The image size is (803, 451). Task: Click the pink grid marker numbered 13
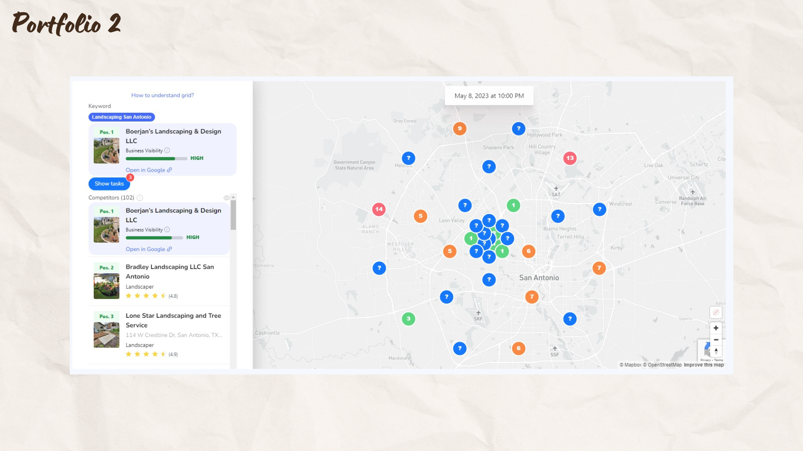(570, 158)
